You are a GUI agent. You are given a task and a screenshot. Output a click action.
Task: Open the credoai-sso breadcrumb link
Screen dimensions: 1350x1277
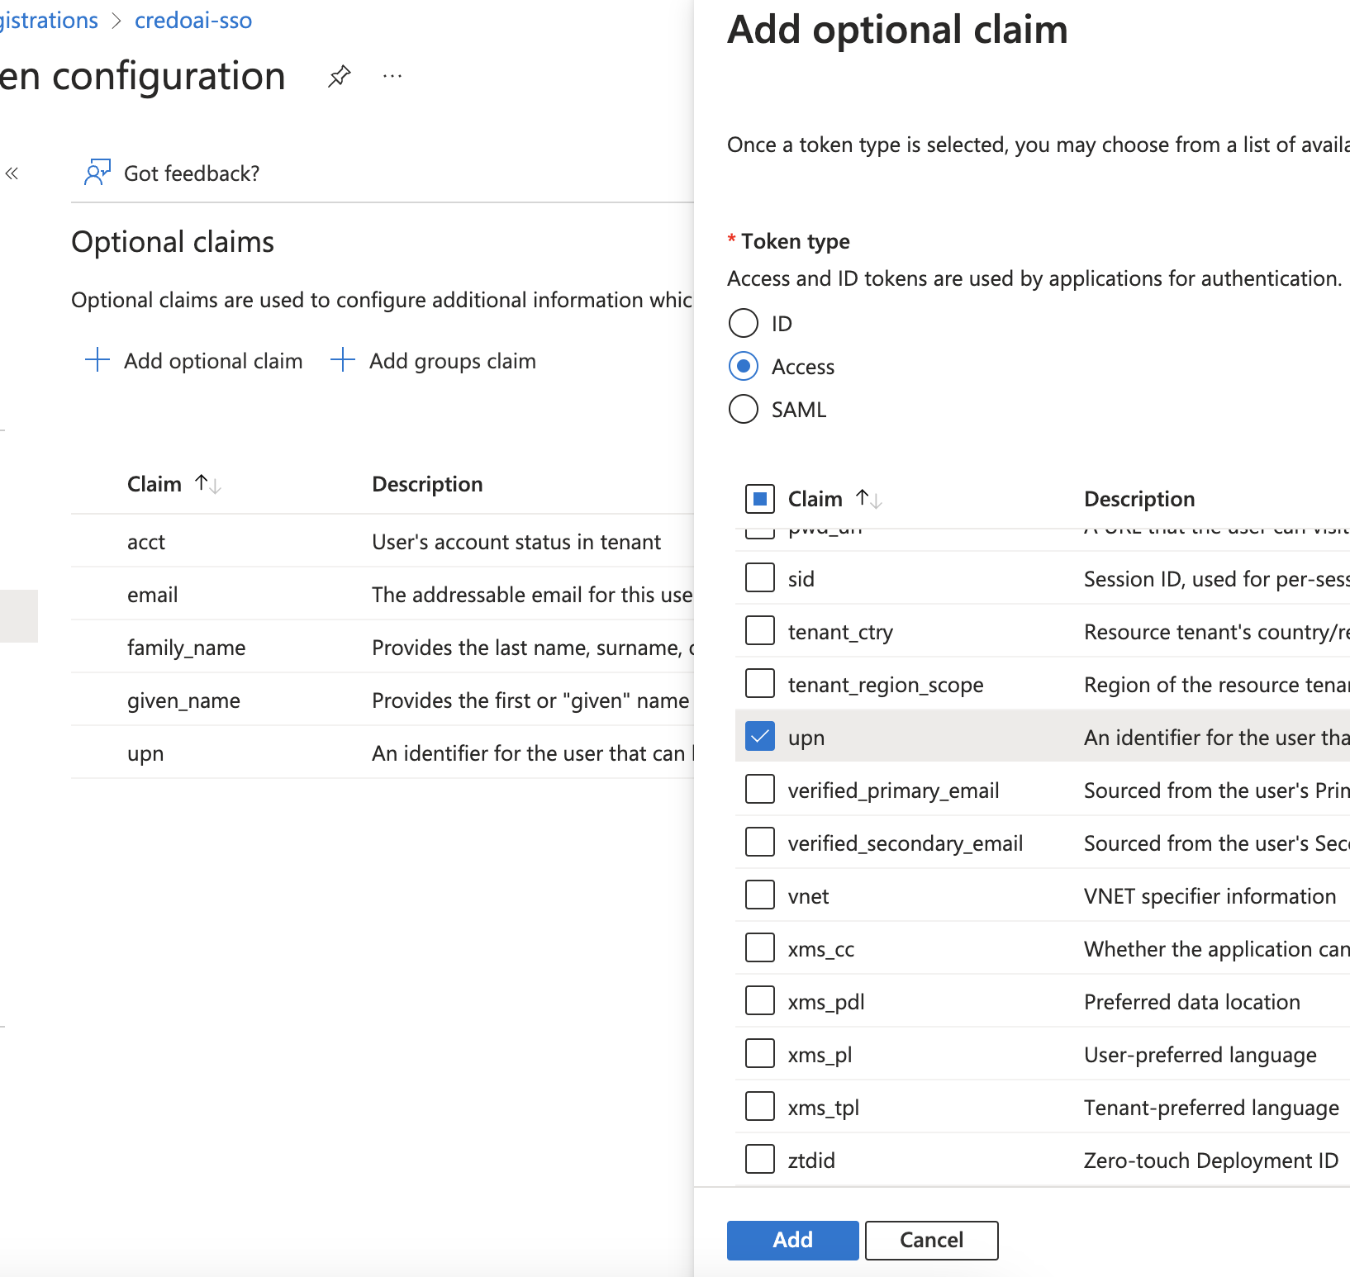(x=193, y=20)
